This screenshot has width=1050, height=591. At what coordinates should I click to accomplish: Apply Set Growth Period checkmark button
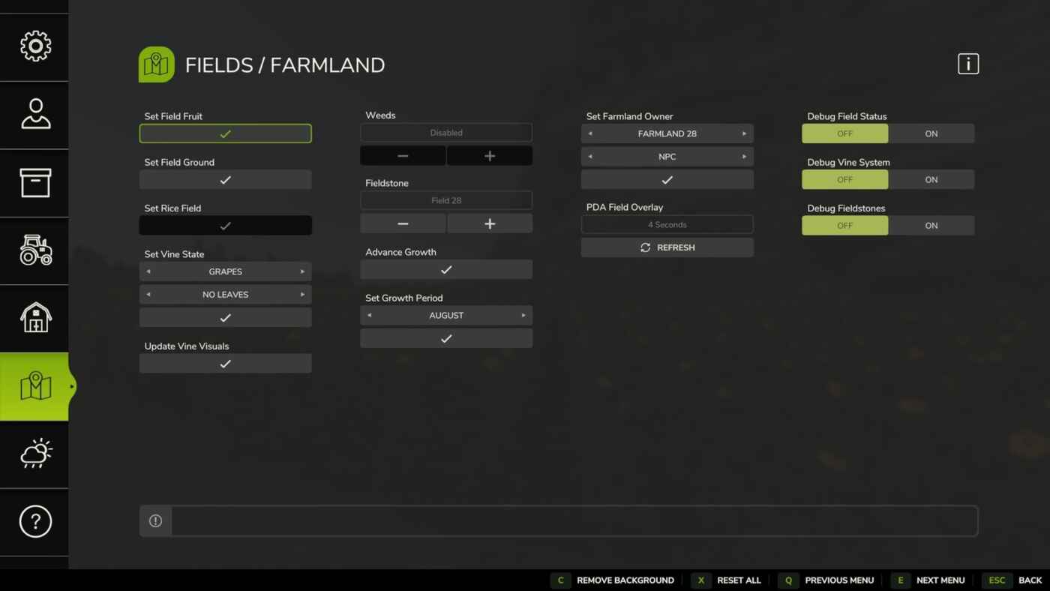(x=446, y=338)
